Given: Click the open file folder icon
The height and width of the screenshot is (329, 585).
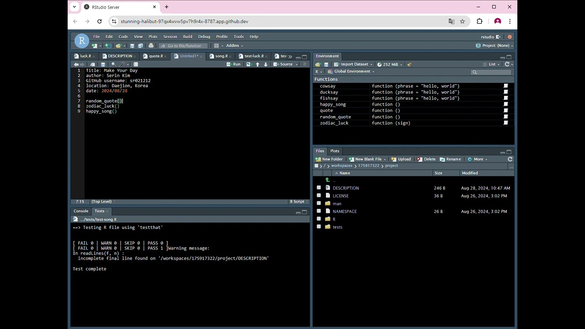Looking at the screenshot, I should pyautogui.click(x=118, y=46).
